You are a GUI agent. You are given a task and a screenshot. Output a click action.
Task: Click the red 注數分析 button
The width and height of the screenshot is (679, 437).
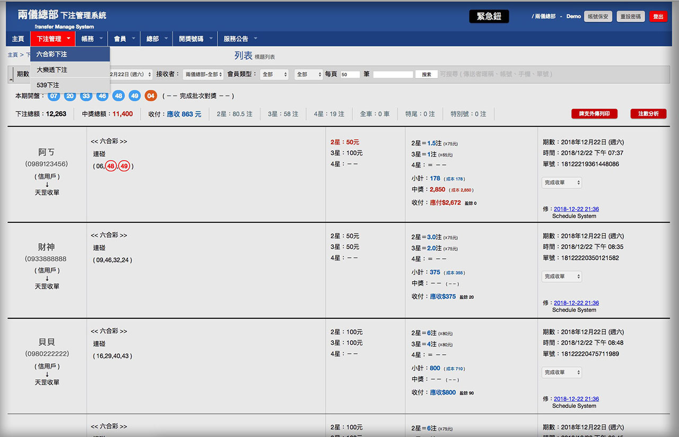[x=648, y=114]
